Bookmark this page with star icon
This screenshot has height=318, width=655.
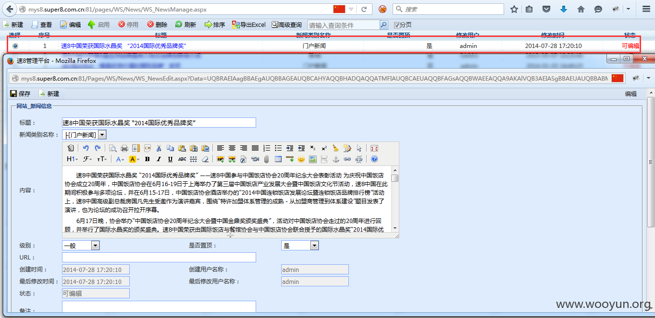pyautogui.click(x=514, y=9)
